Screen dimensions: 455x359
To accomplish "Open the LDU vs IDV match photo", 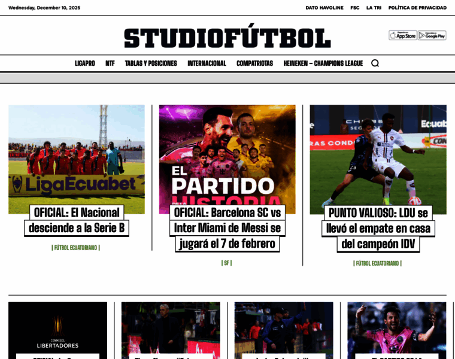I will [x=378, y=160].
